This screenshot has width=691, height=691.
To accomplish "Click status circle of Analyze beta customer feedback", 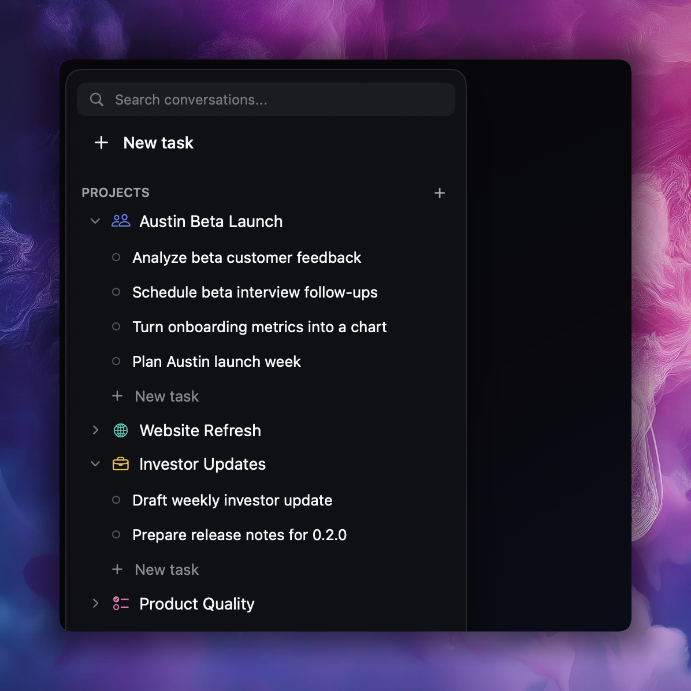I will point(116,257).
